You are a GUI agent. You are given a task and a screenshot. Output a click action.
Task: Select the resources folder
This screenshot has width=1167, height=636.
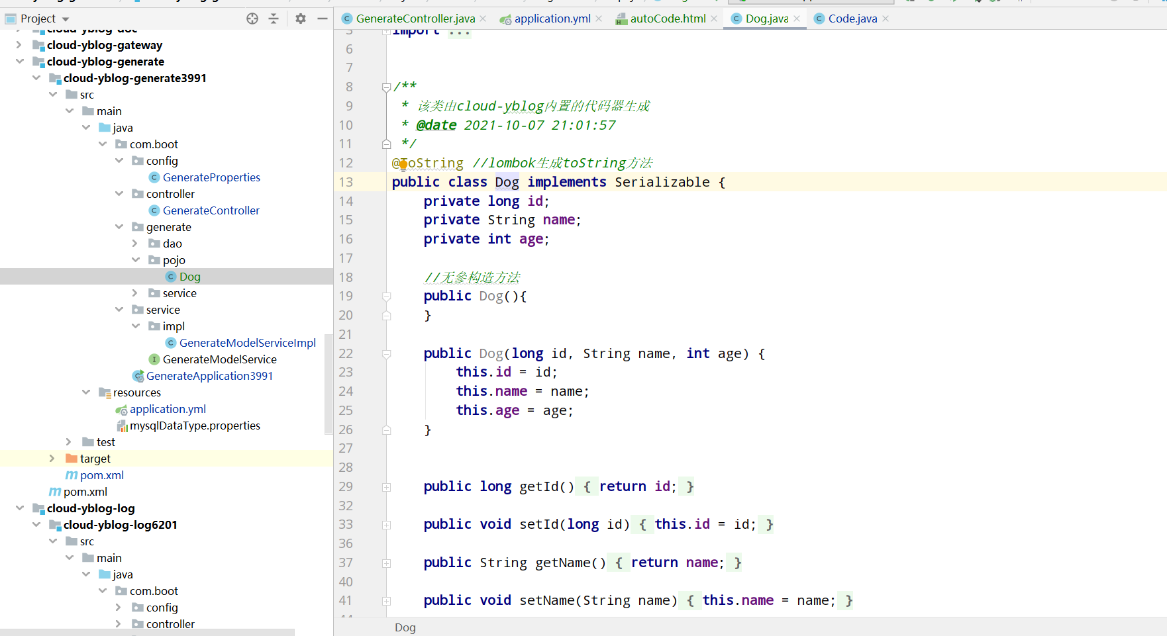(x=136, y=392)
